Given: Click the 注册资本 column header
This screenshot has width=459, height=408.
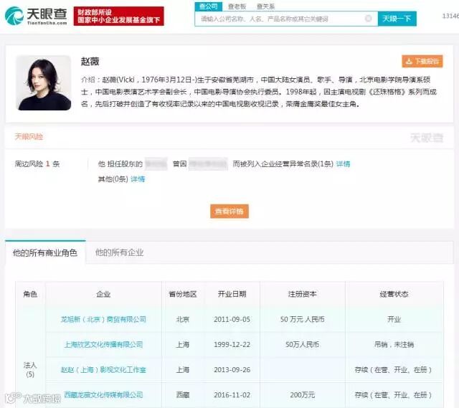Looking at the screenshot, I should click(x=303, y=294).
